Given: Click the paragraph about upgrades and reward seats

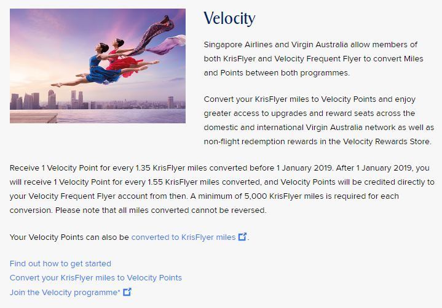Looking at the screenshot, I should click(x=318, y=120).
